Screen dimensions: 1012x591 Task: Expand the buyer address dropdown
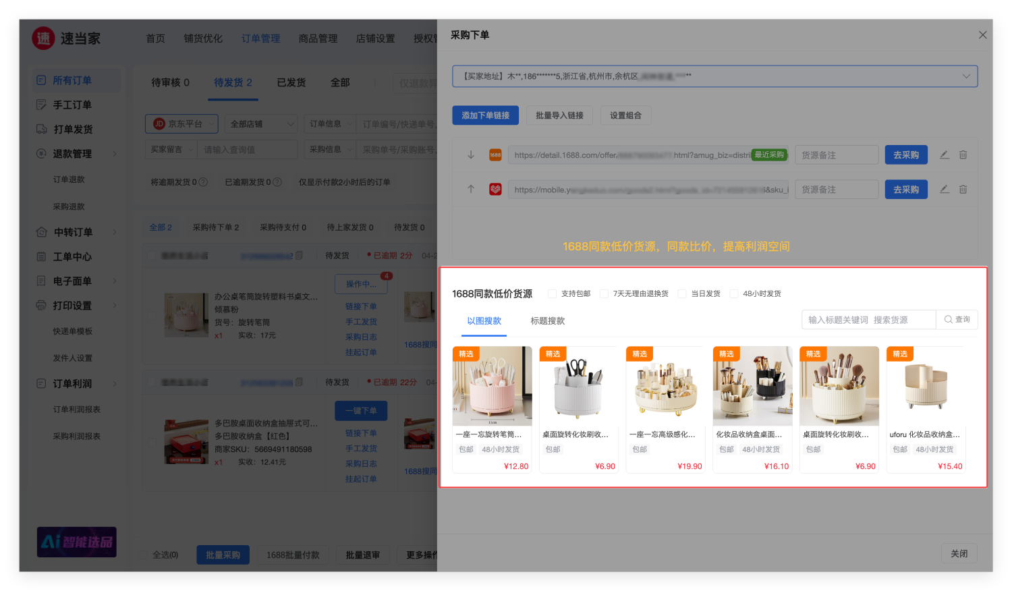tap(965, 76)
